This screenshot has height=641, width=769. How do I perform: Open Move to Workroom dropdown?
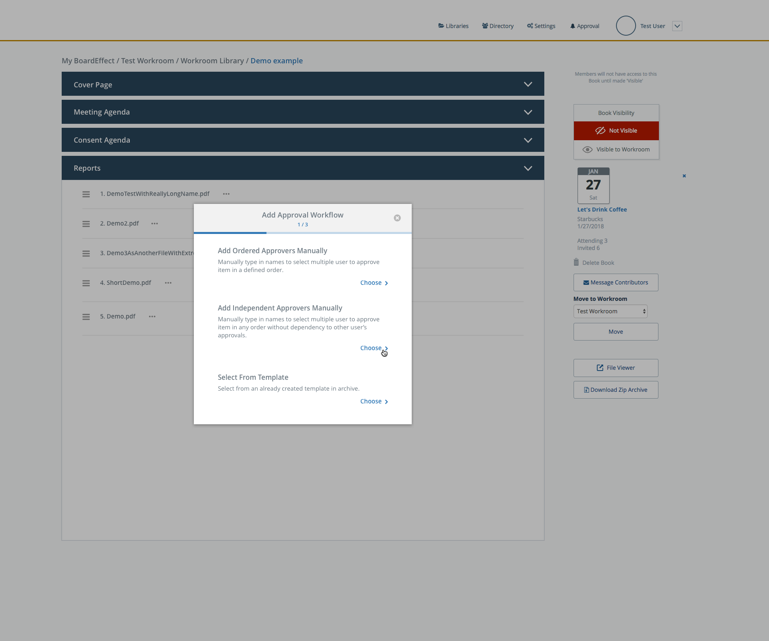coord(610,311)
